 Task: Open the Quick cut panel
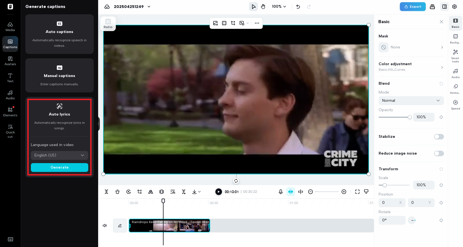point(10,131)
